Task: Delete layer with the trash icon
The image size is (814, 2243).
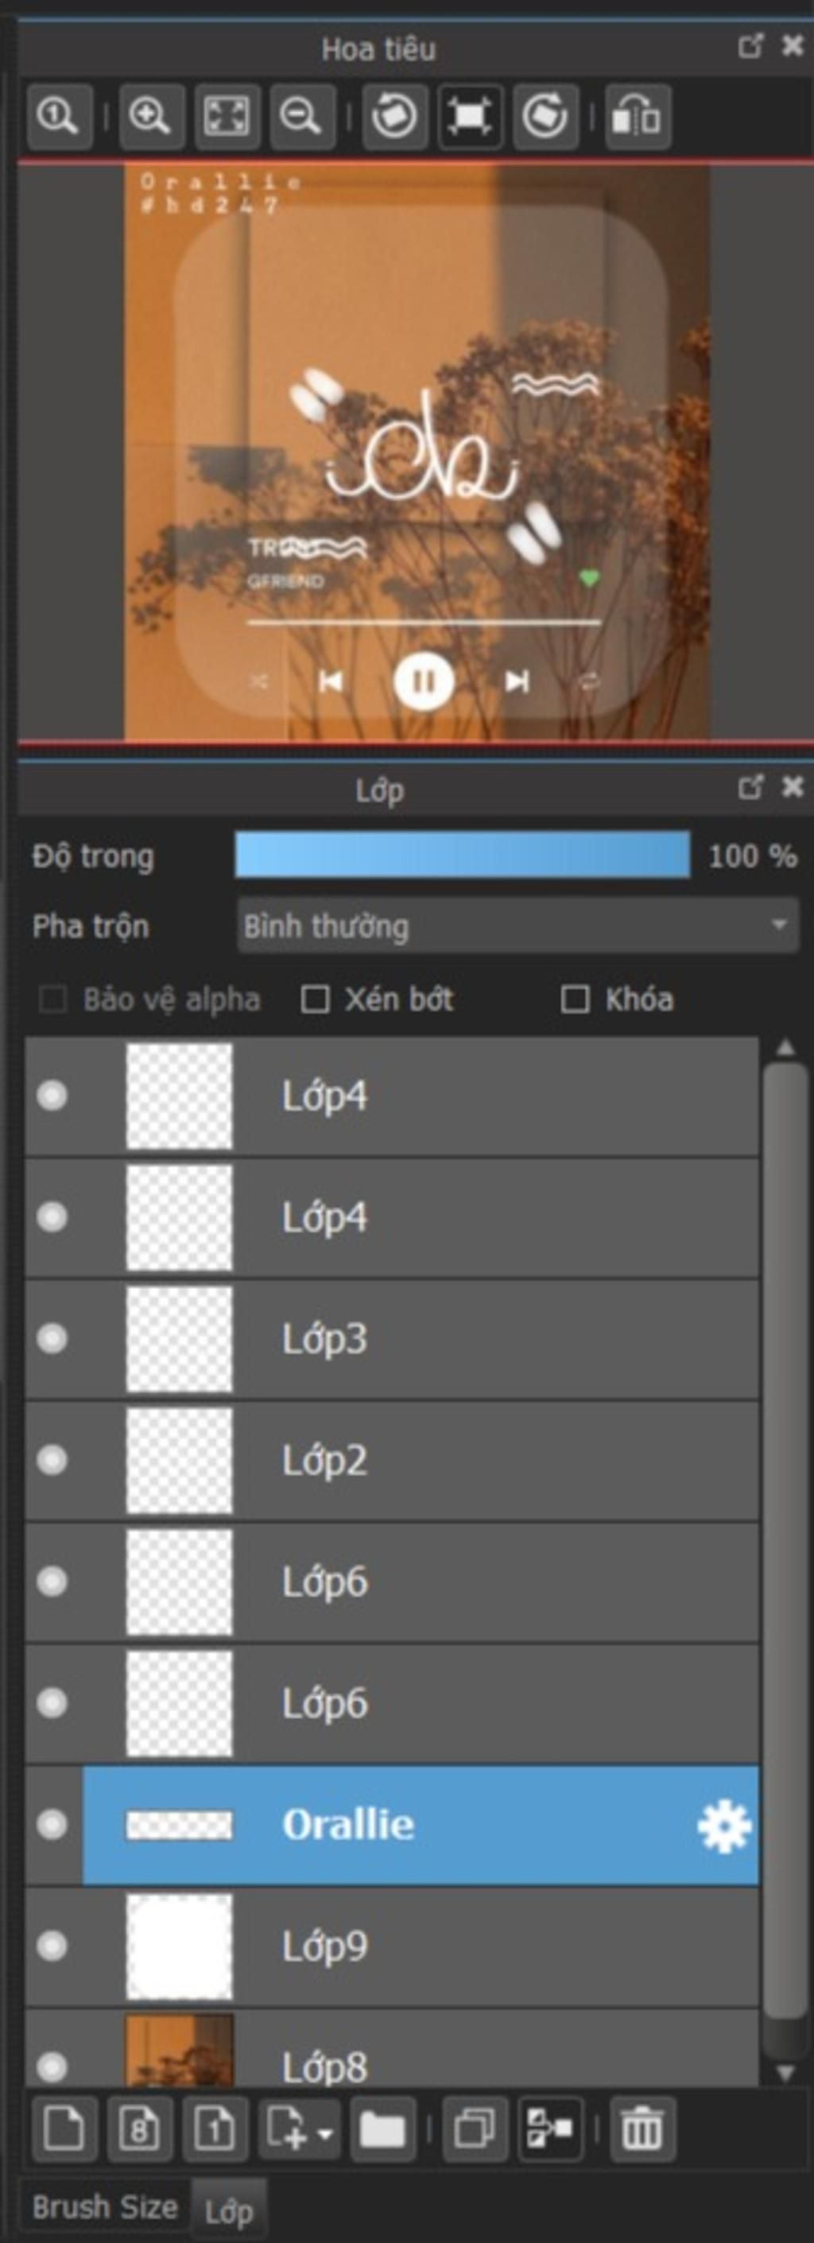Action: (x=642, y=2130)
